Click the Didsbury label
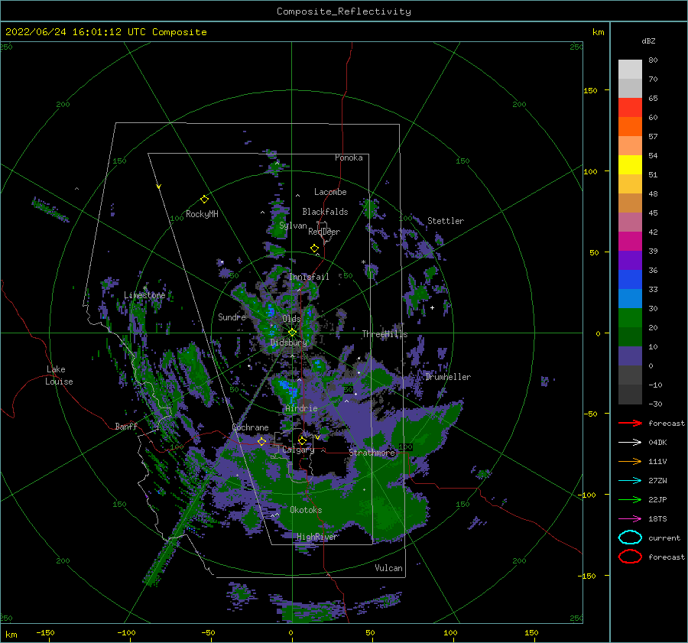Screen dimensions: 688x643 point(289,343)
